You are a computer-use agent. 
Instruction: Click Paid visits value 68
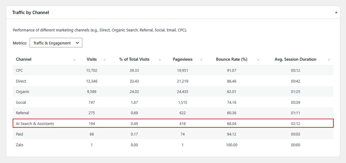[92, 134]
